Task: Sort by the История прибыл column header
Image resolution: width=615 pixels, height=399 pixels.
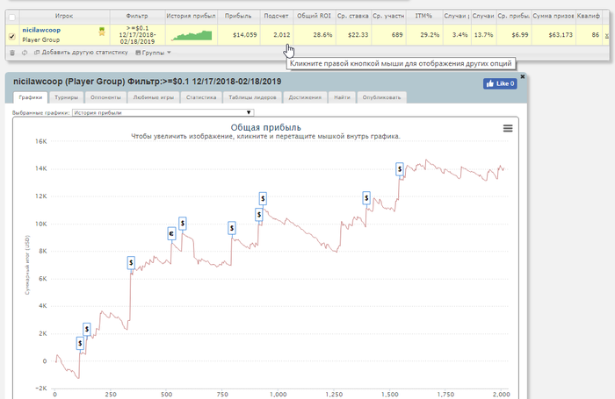Action: click(x=191, y=16)
